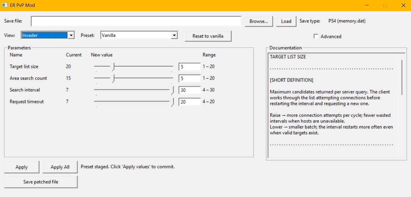Click the 'Range' column header

[x=209, y=55]
